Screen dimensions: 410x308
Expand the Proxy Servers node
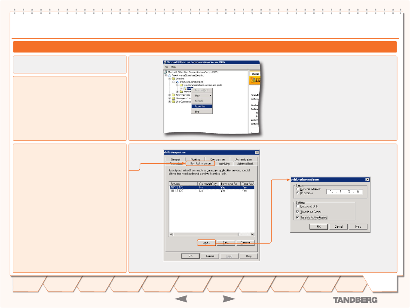(x=170, y=95)
